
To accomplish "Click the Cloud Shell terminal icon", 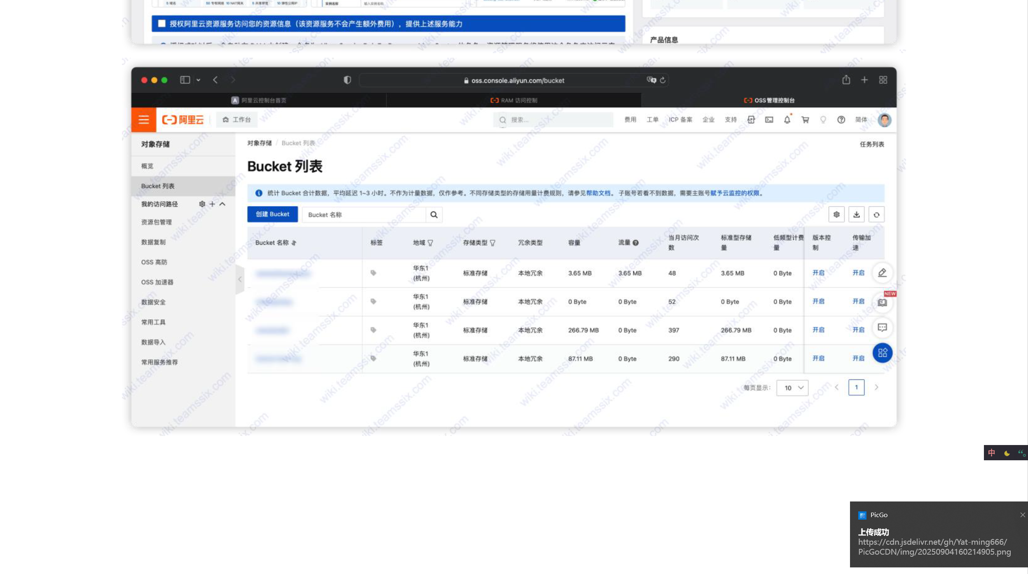I will 769,120.
